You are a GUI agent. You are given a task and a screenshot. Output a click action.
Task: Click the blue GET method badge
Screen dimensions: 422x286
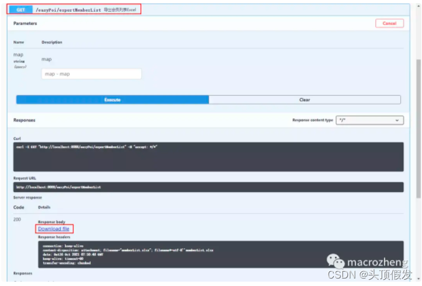[x=21, y=10]
